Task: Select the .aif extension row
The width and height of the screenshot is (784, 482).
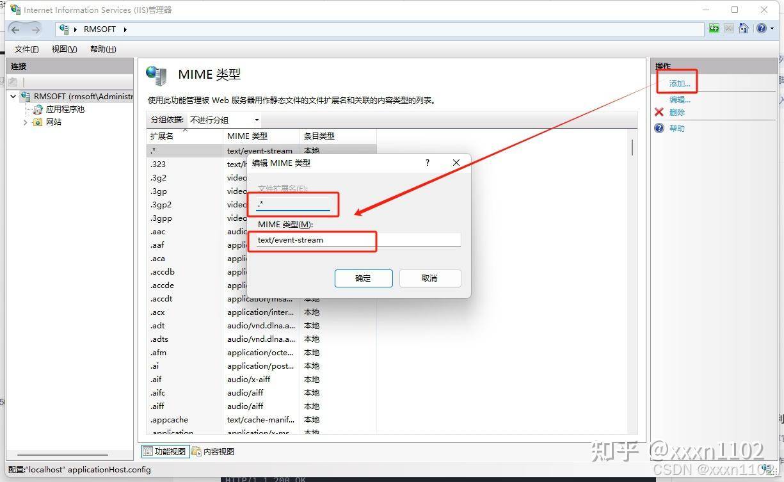Action: click(261, 380)
